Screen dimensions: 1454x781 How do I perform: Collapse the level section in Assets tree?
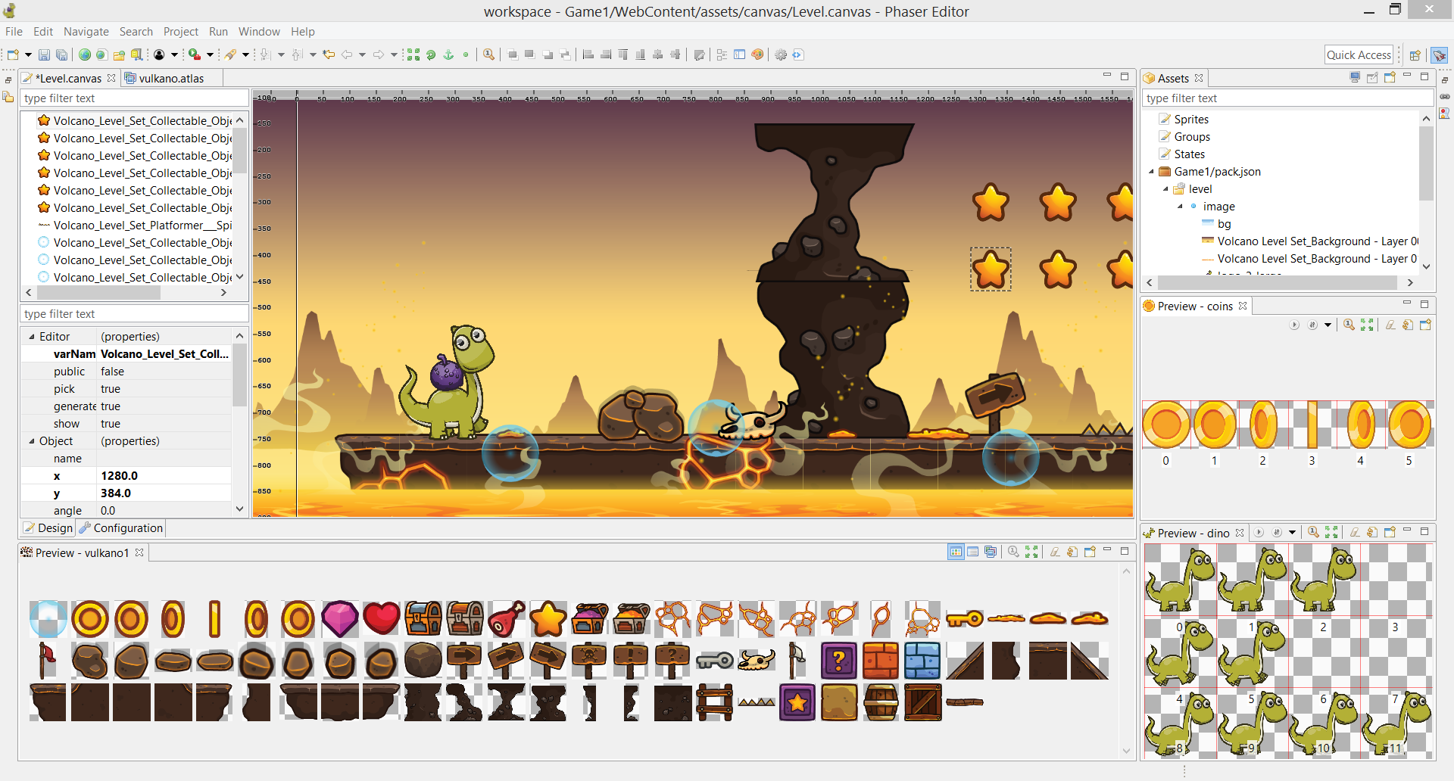pyautogui.click(x=1165, y=189)
